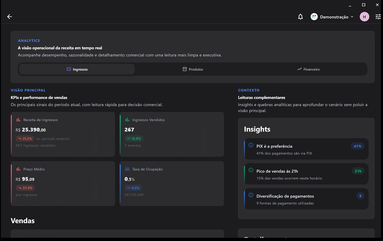This screenshot has width=383, height=241.
Task: Click info icon beside Diversificação de pagamentos
Action: coord(251,195)
